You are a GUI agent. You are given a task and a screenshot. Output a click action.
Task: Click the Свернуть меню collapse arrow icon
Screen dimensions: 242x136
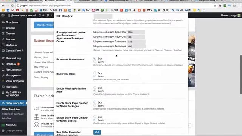[3, 131]
